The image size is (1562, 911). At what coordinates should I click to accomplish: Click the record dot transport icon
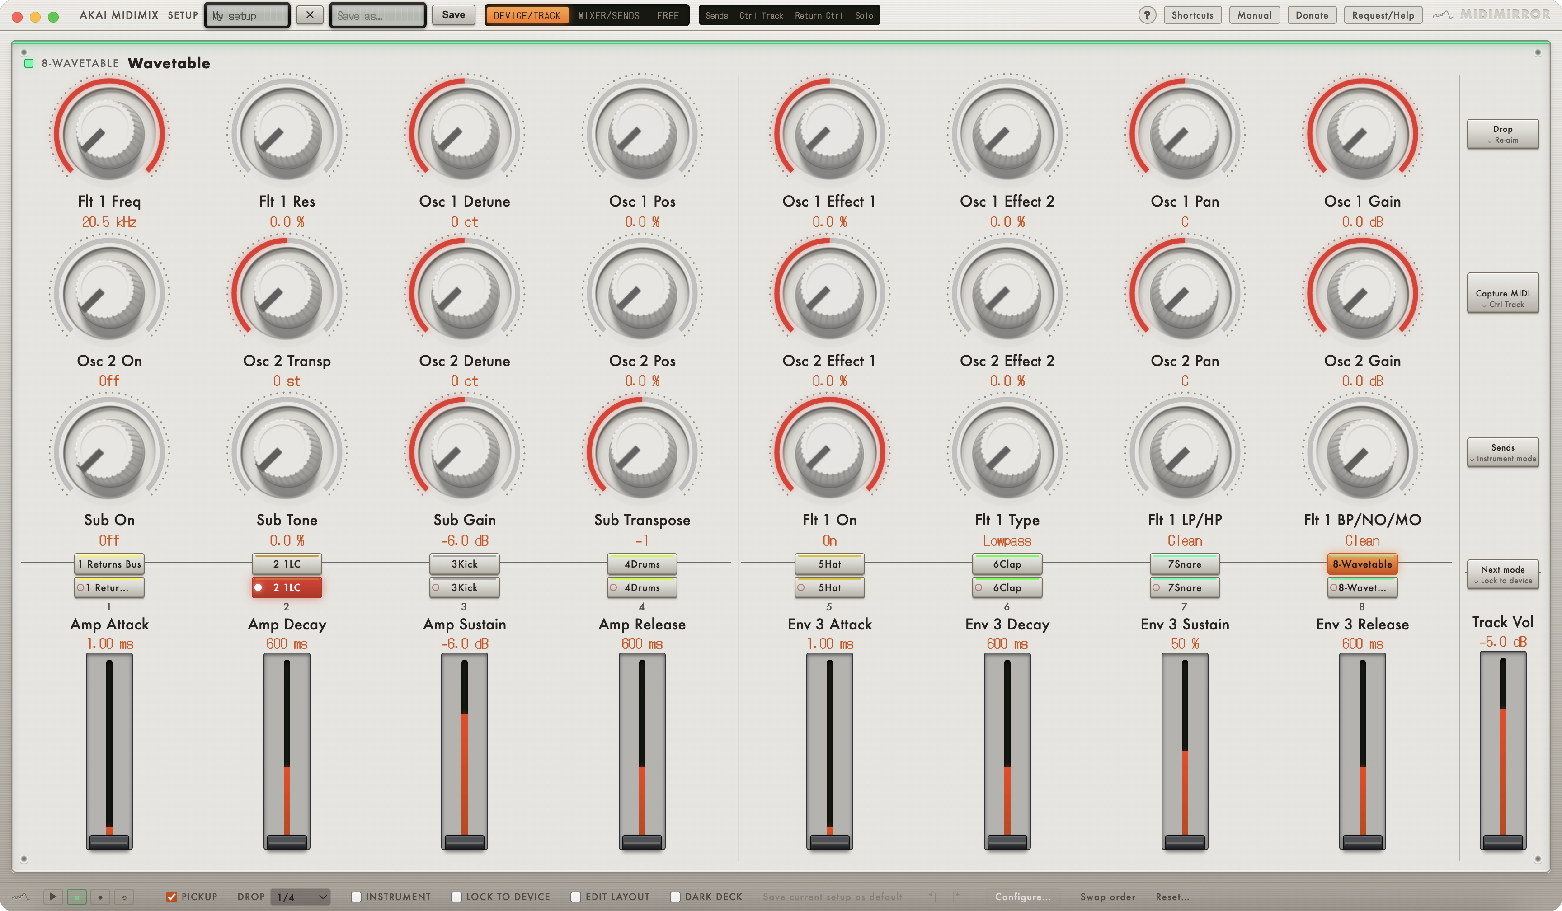coord(100,896)
